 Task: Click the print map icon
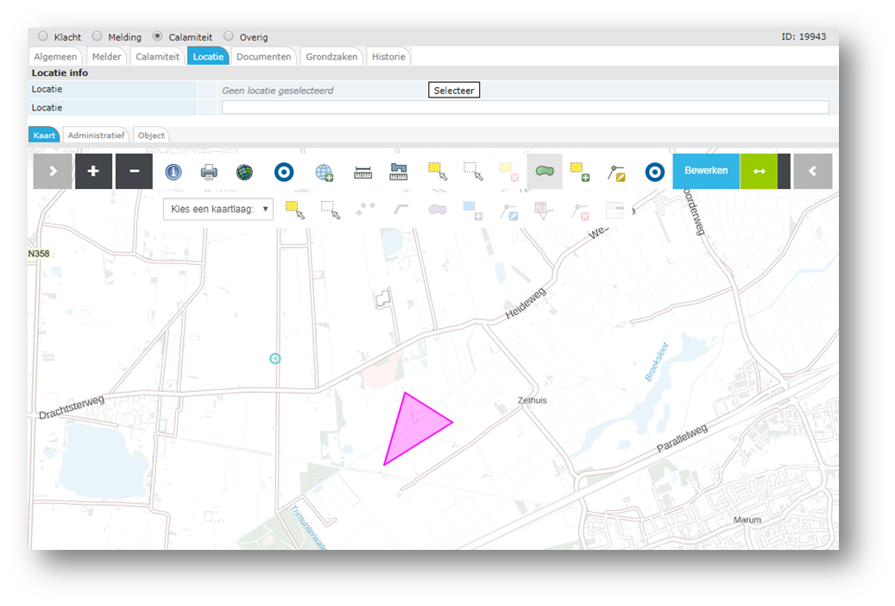tap(209, 172)
